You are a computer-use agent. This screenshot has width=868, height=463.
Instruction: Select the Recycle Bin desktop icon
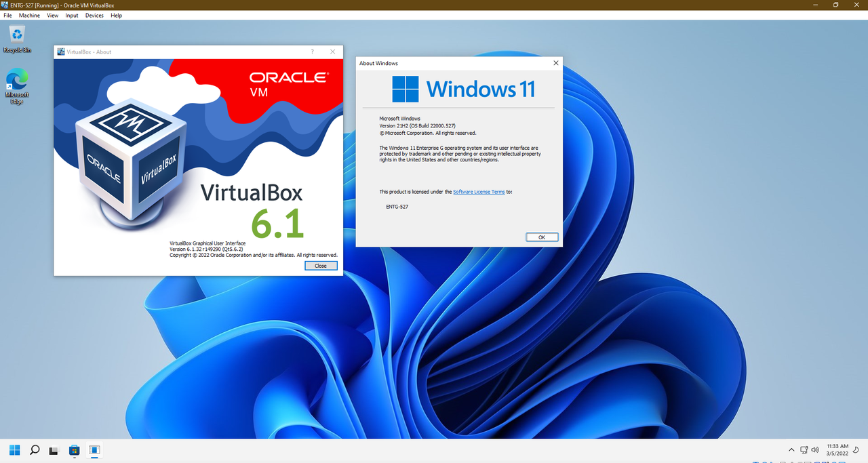click(17, 39)
